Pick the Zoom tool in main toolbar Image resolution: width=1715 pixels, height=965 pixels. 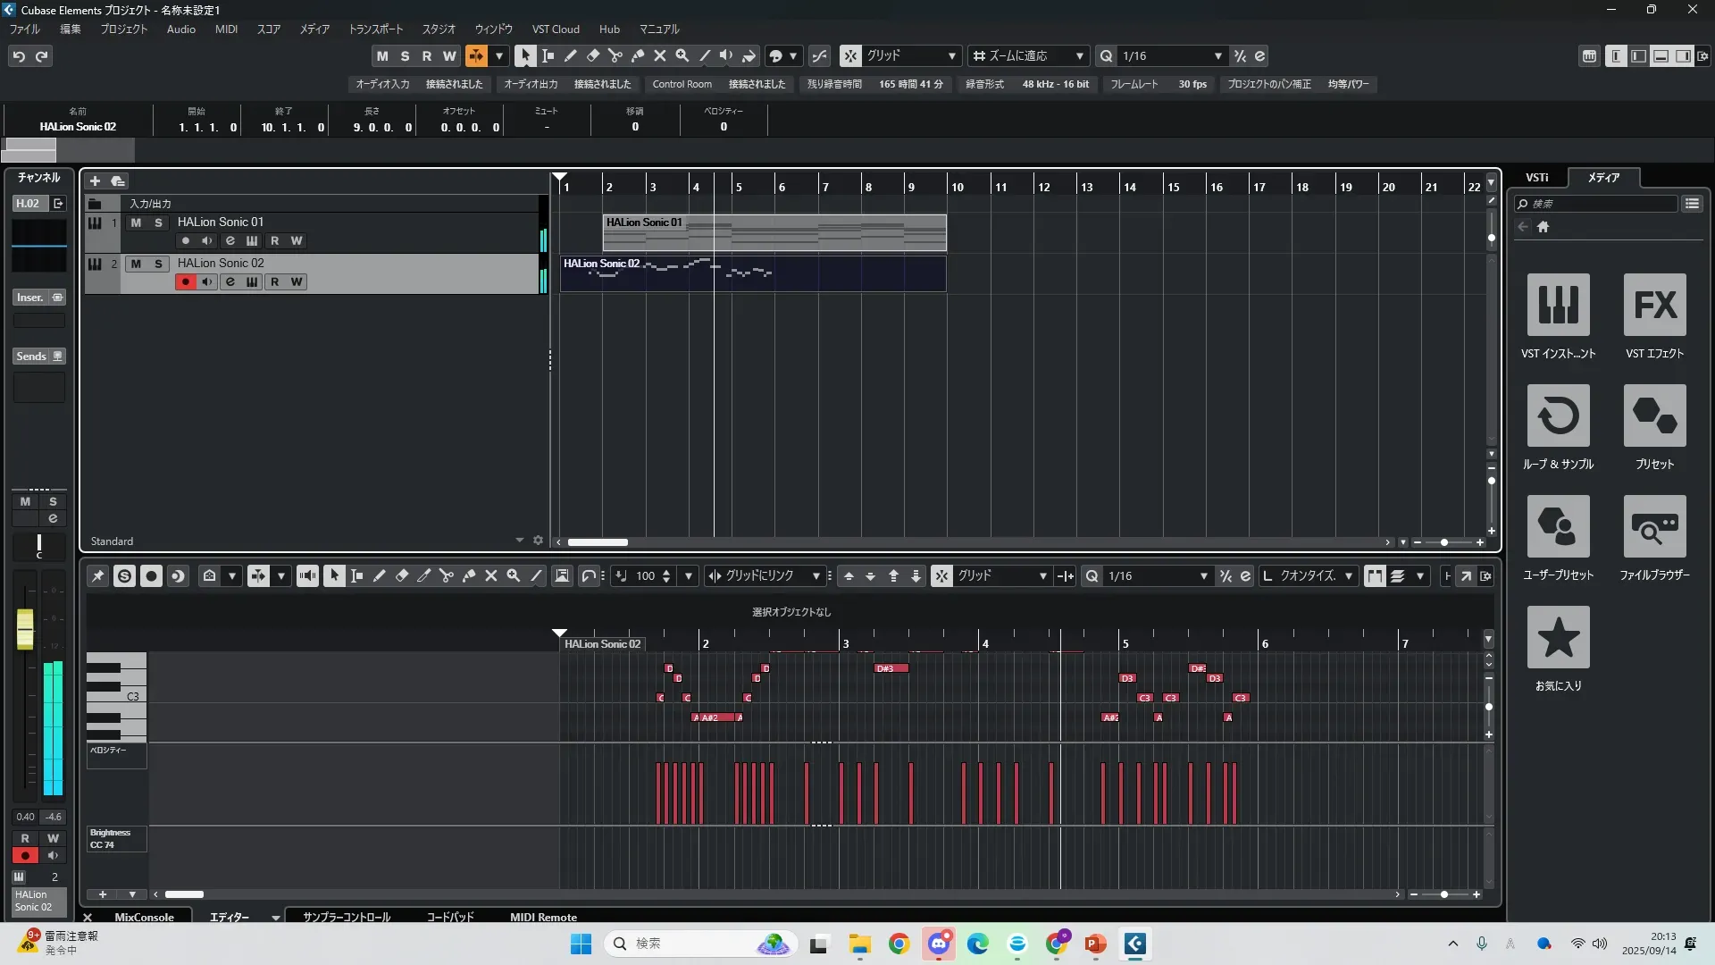coord(682,55)
